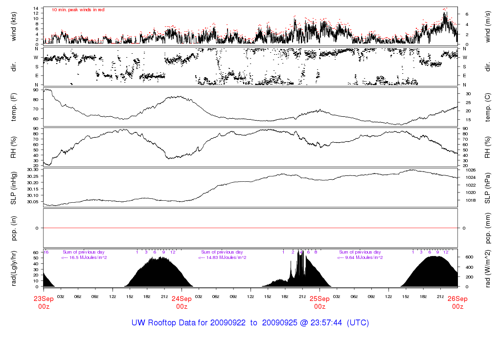This screenshot has height=342, width=501.
Task: Click the "30.25" pressure tick value
Action: pyautogui.click(x=33, y=176)
